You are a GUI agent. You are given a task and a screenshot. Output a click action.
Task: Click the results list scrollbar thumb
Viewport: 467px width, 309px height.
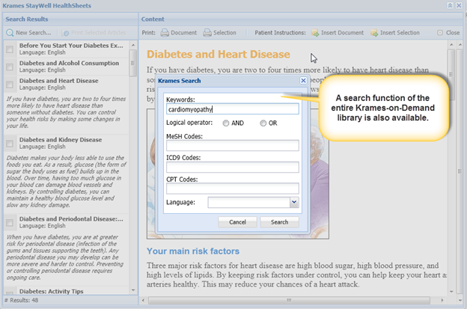[132, 63]
